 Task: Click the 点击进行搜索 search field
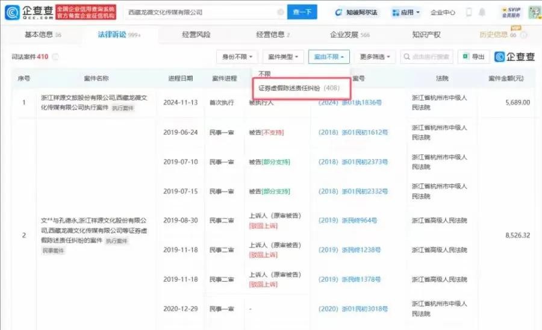(x=430, y=57)
